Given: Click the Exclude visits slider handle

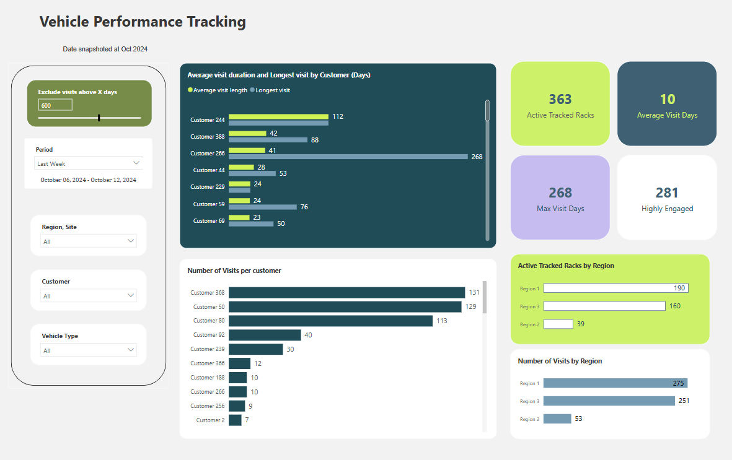Looking at the screenshot, I should [99, 118].
